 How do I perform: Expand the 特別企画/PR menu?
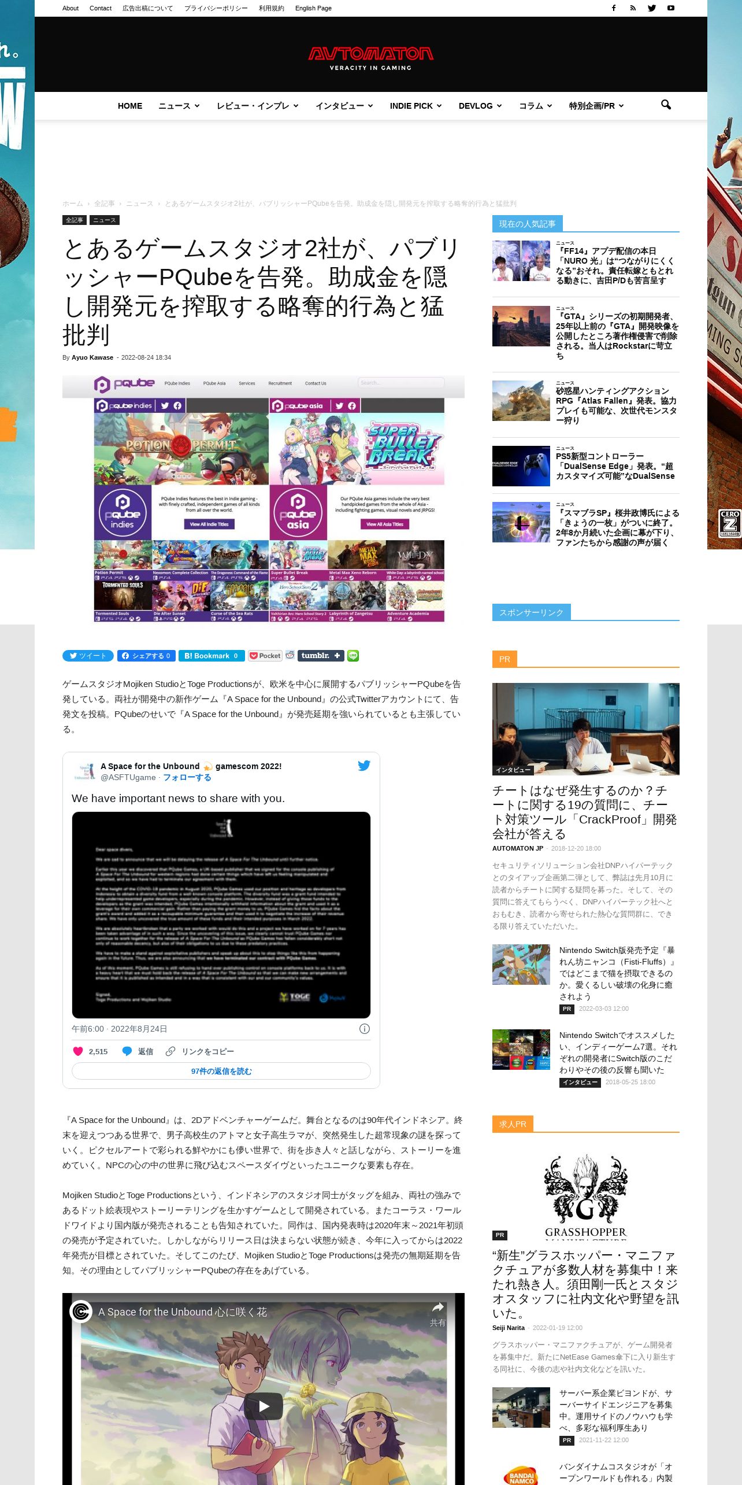tap(596, 106)
